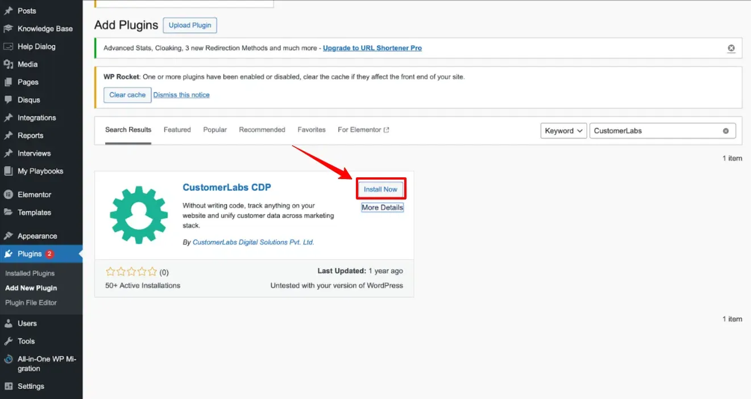This screenshot has width=751, height=399.
Task: Click 'Untested with your version of WordPress'
Action: 337,285
